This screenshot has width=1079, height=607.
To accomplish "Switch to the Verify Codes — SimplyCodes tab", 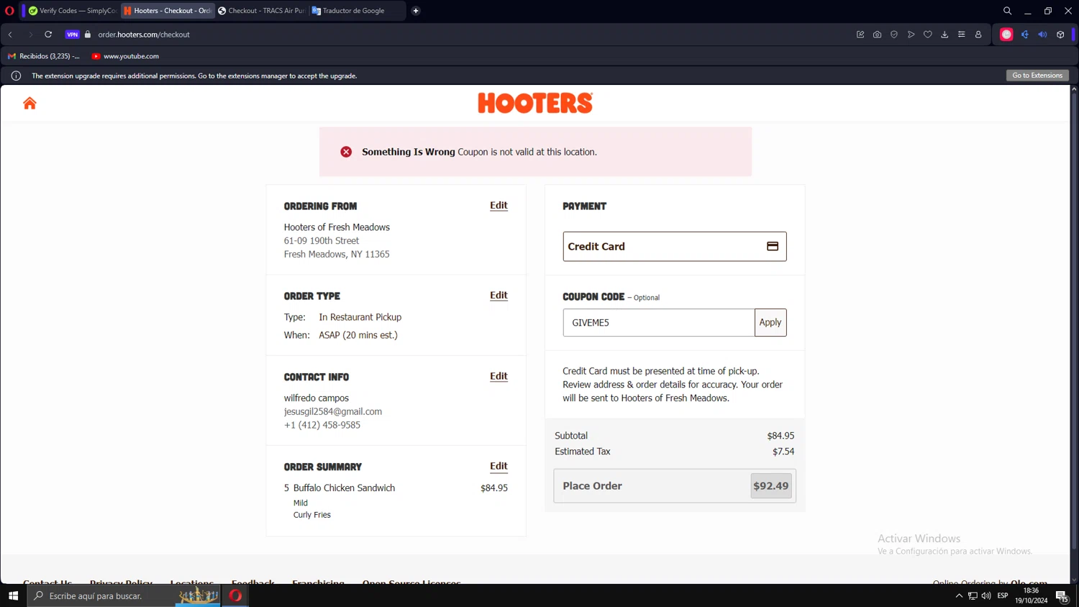I will point(72,11).
